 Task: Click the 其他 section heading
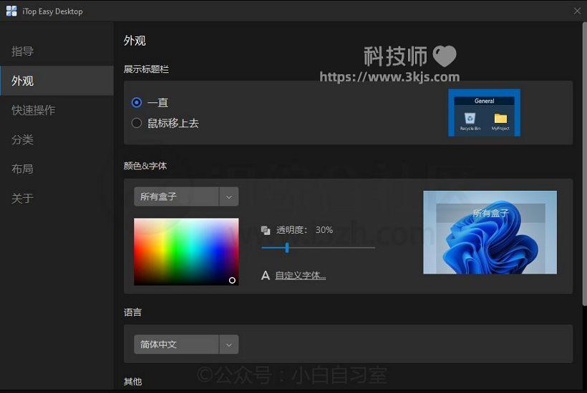[x=133, y=382]
